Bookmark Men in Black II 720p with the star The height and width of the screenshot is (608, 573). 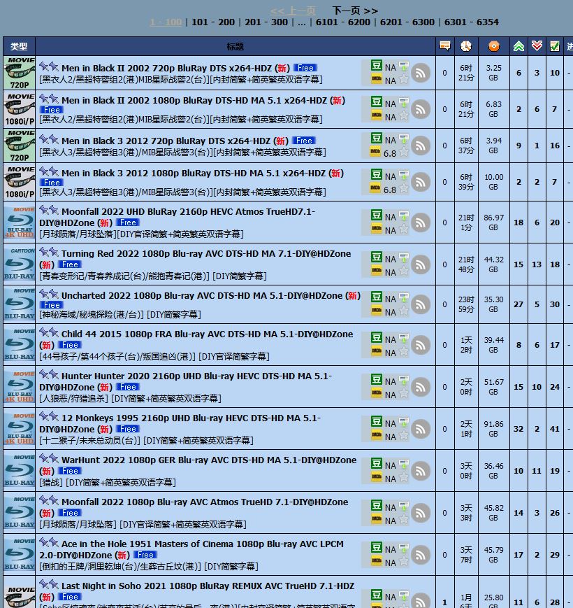pyautogui.click(x=404, y=79)
